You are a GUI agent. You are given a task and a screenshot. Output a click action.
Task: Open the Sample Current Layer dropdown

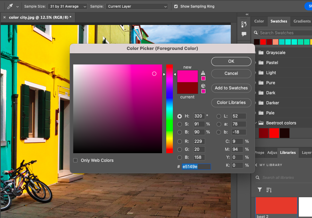(137, 6)
